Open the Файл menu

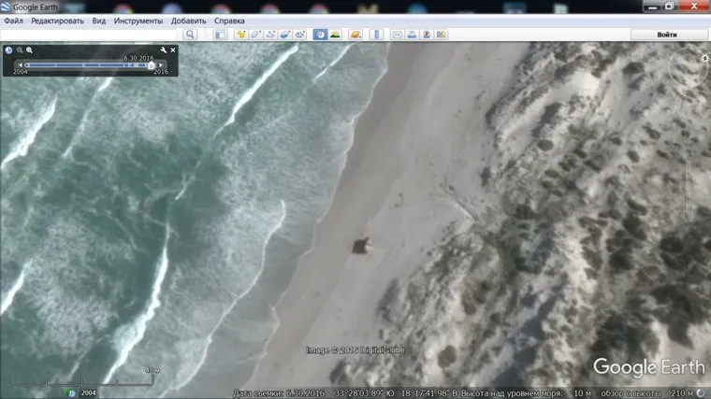point(13,21)
